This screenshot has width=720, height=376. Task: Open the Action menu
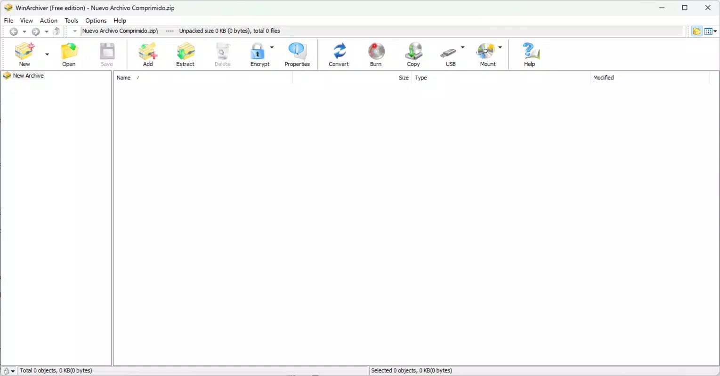point(49,21)
